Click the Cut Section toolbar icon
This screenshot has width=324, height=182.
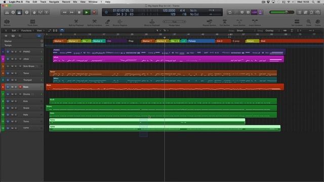pyautogui.click(x=225, y=22)
